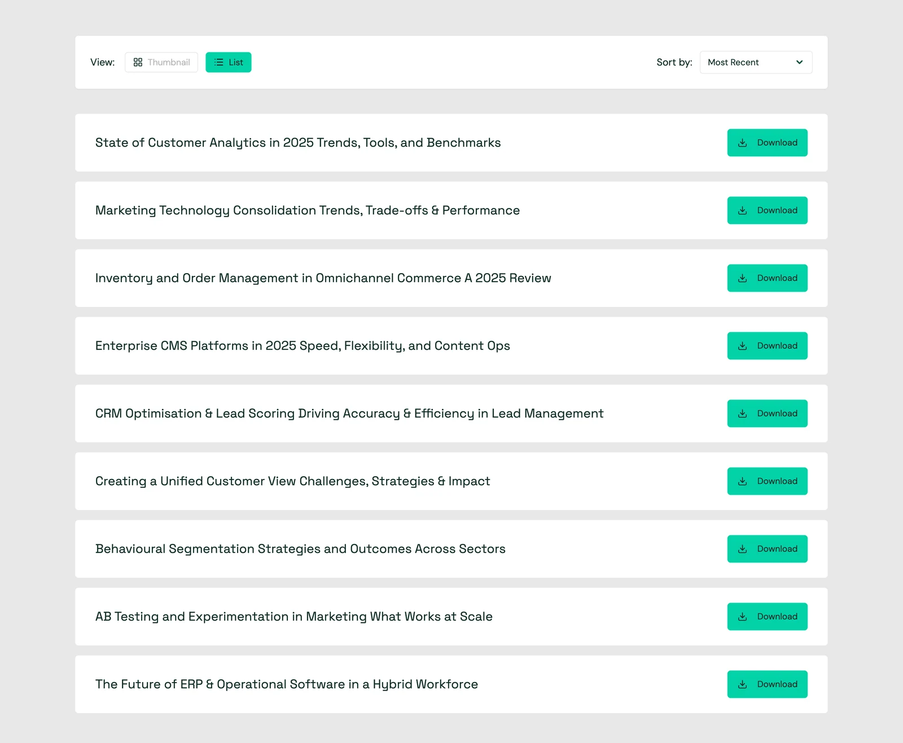Click download icon for Unified Customer View
903x743 pixels.
743,481
